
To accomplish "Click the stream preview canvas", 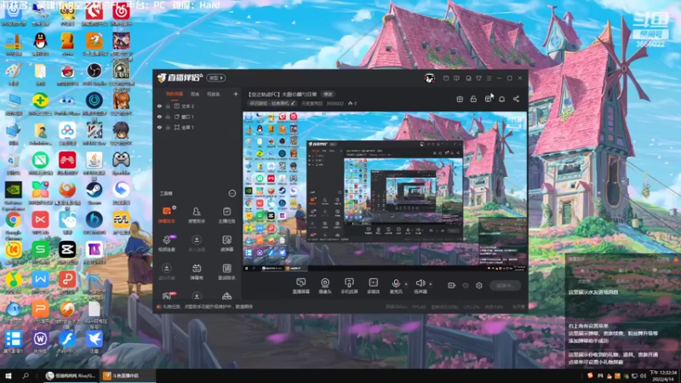I will 385,191.
